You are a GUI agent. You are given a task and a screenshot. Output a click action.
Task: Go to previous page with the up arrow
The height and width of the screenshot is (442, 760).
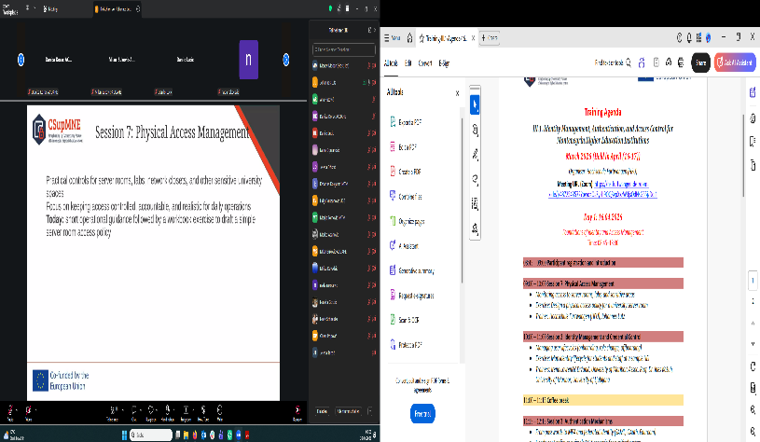pyautogui.click(x=753, y=323)
